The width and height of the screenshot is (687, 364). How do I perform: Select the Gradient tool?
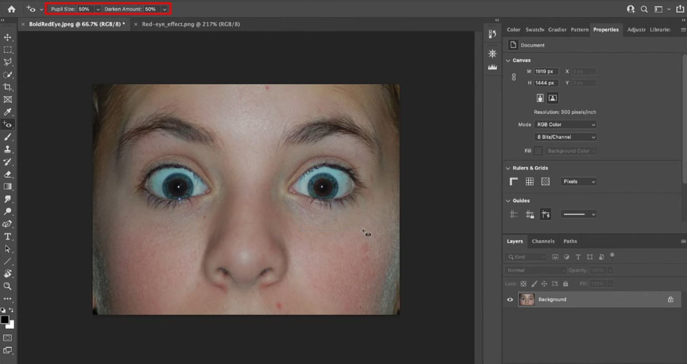tap(7, 187)
